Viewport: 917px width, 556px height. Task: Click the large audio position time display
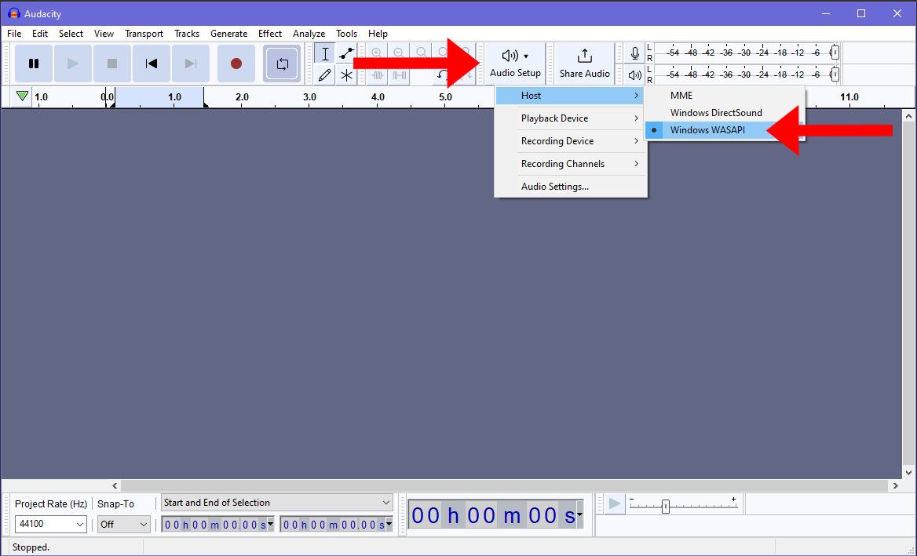pyautogui.click(x=492, y=515)
